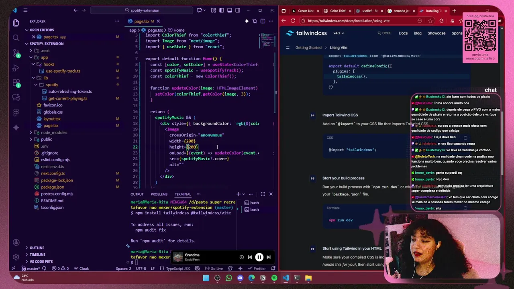514x289 pixels.
Task: Open Source Control view in the activity bar
Action: coord(16,53)
